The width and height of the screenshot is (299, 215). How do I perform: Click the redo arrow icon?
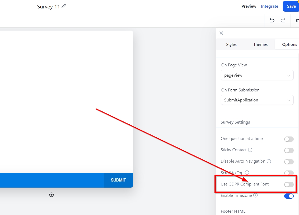coord(283,20)
